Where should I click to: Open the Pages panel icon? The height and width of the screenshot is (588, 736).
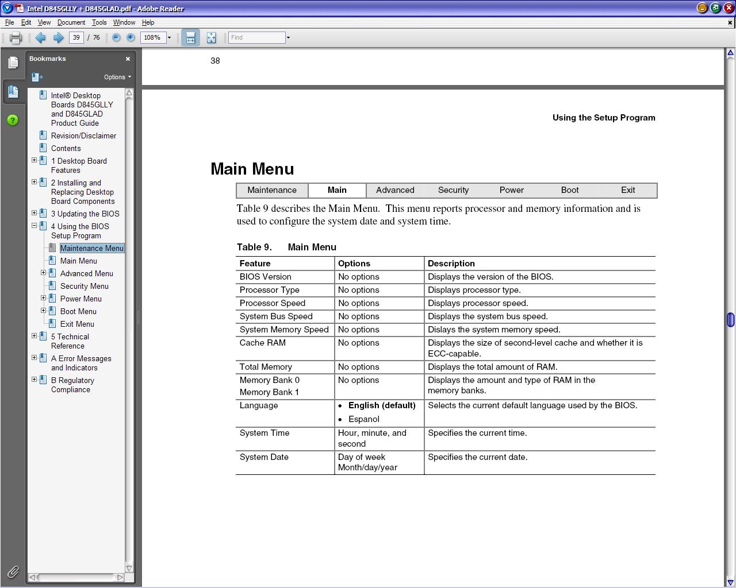pyautogui.click(x=13, y=62)
